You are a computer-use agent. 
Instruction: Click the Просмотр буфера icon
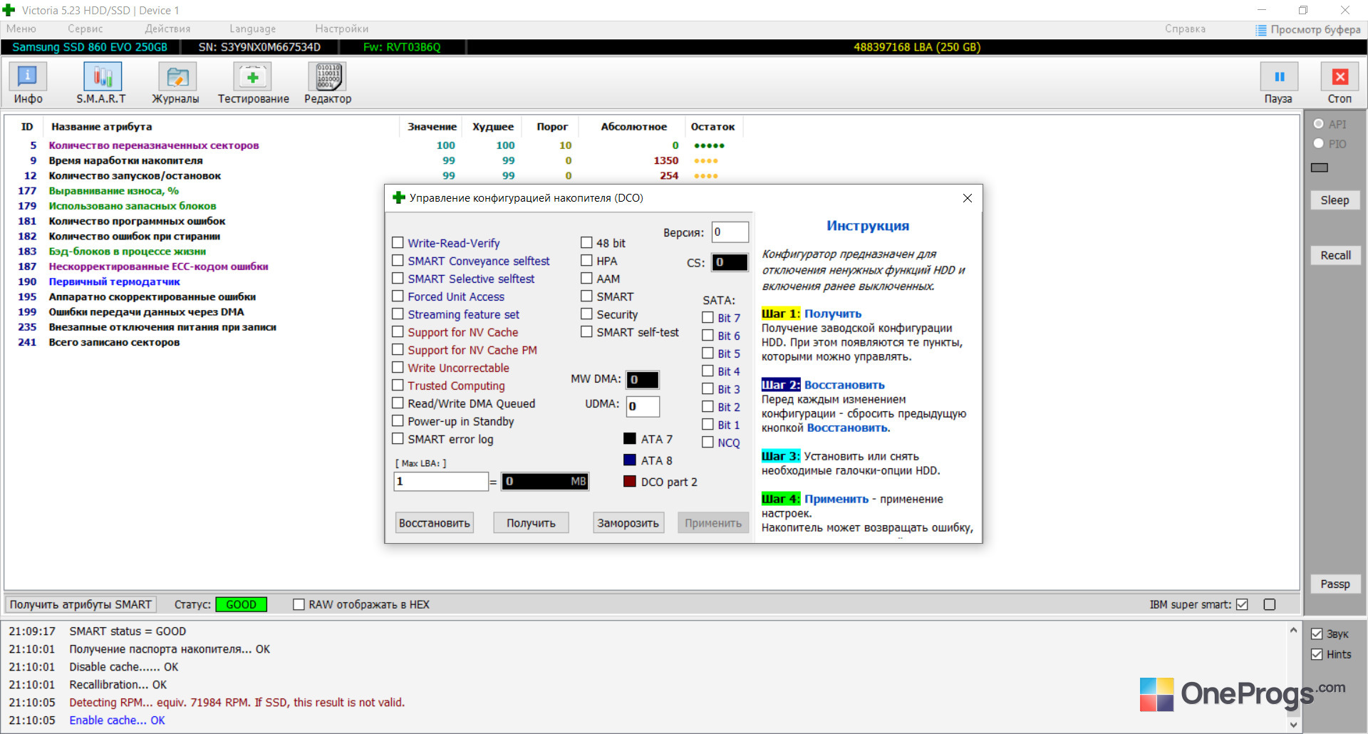point(1261,30)
